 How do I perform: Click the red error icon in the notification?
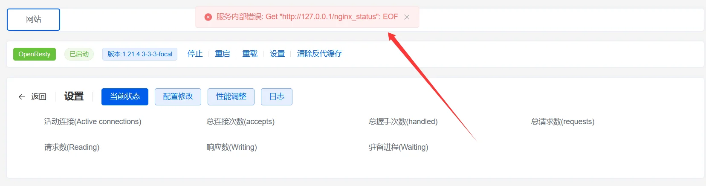[x=208, y=17]
